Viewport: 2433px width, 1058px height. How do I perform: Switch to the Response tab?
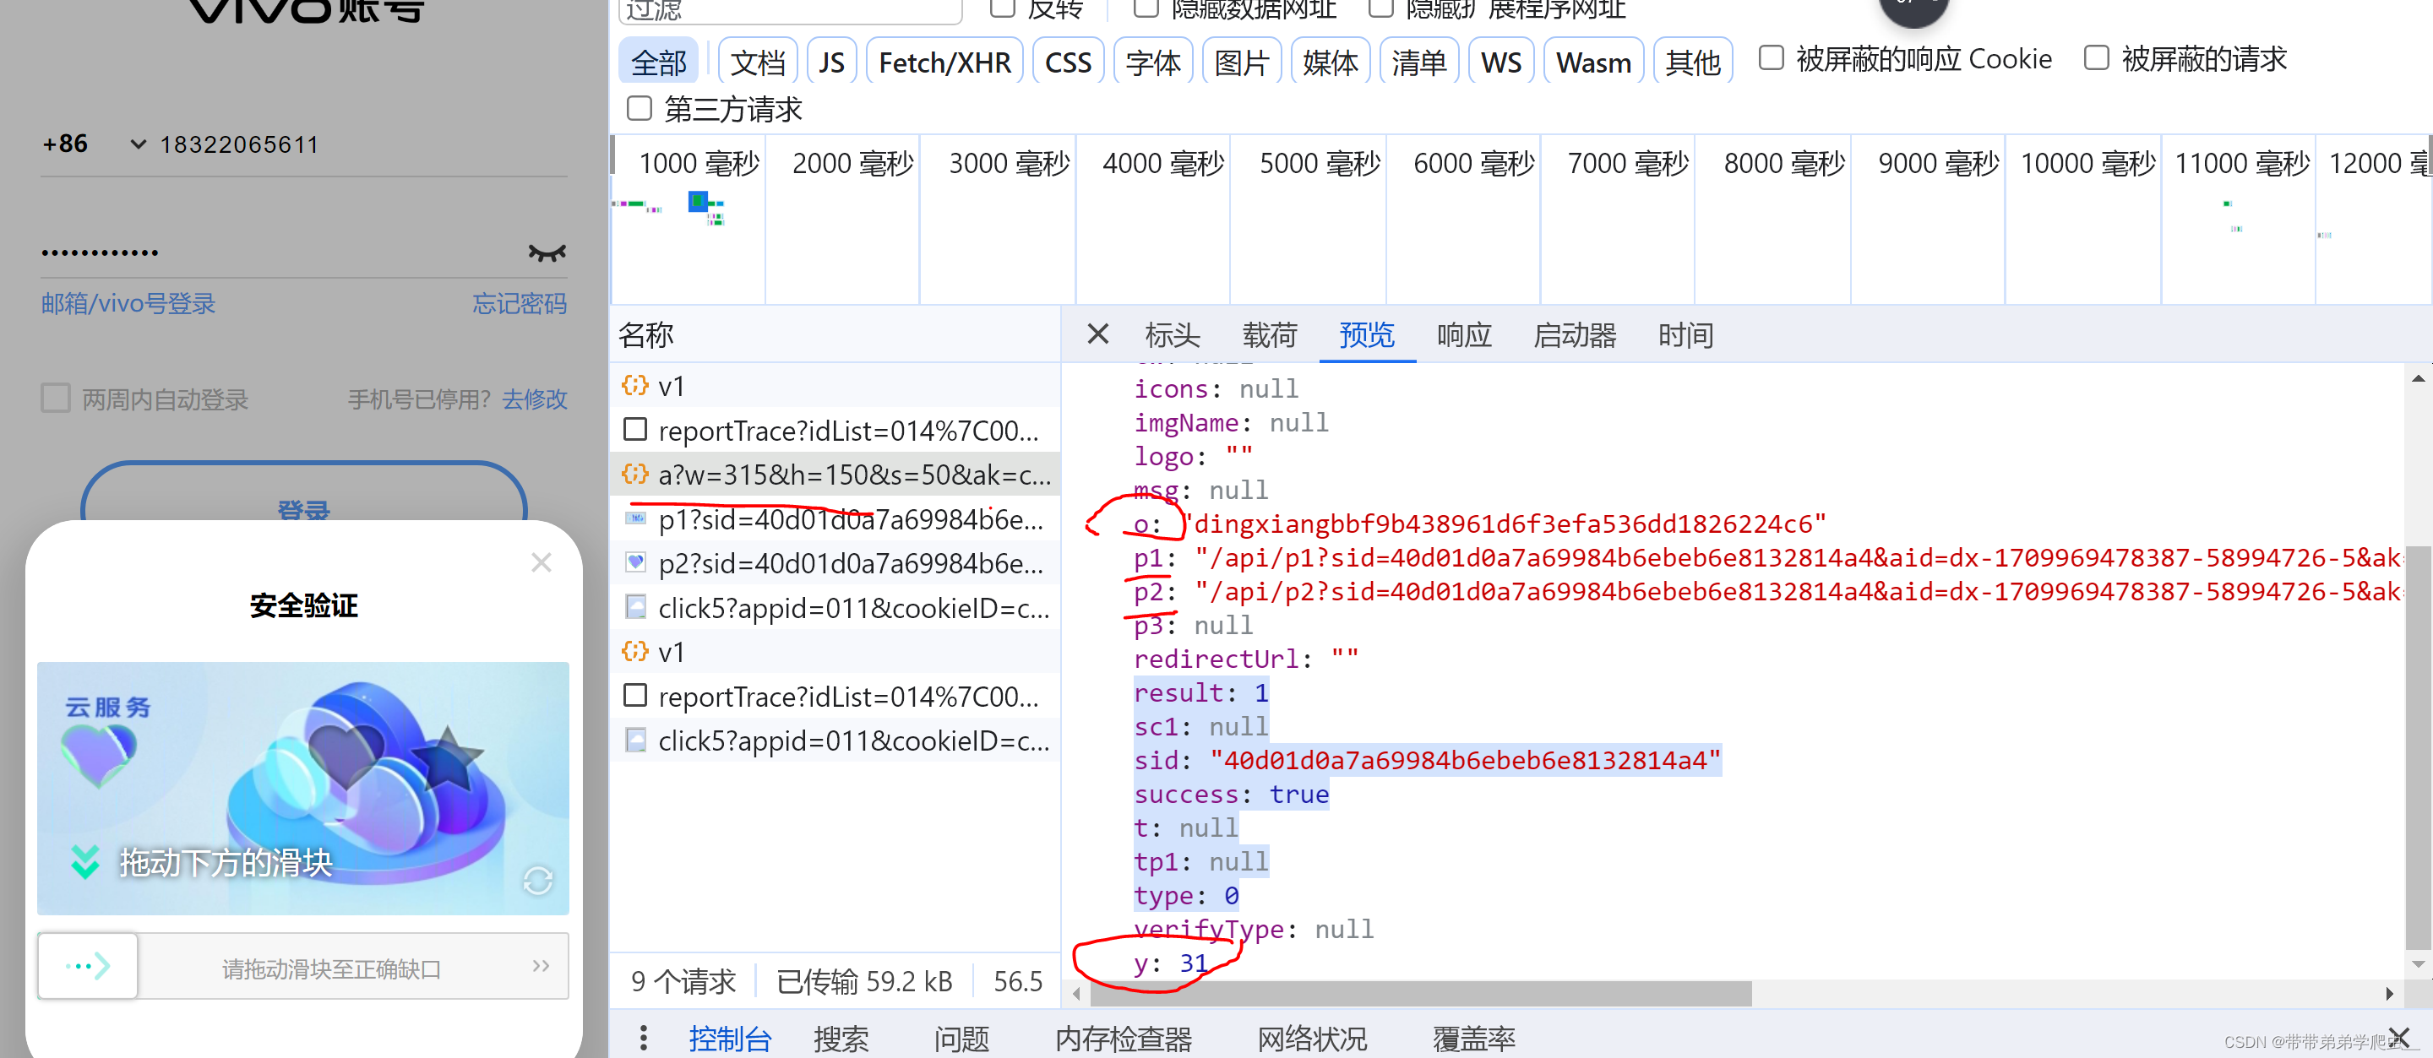tap(1463, 335)
